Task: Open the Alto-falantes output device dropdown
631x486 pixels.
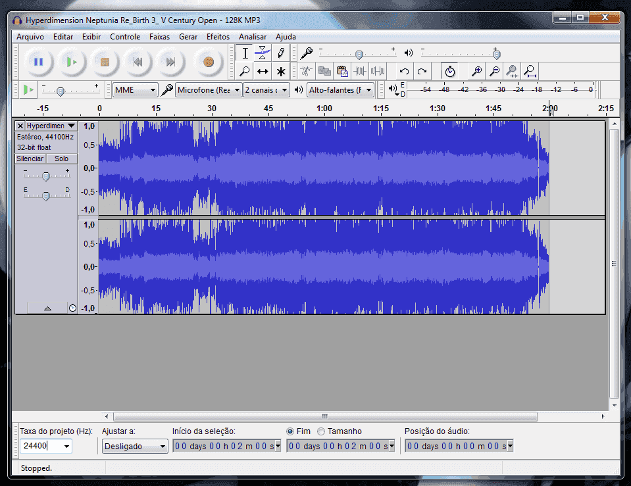Action: click(340, 89)
